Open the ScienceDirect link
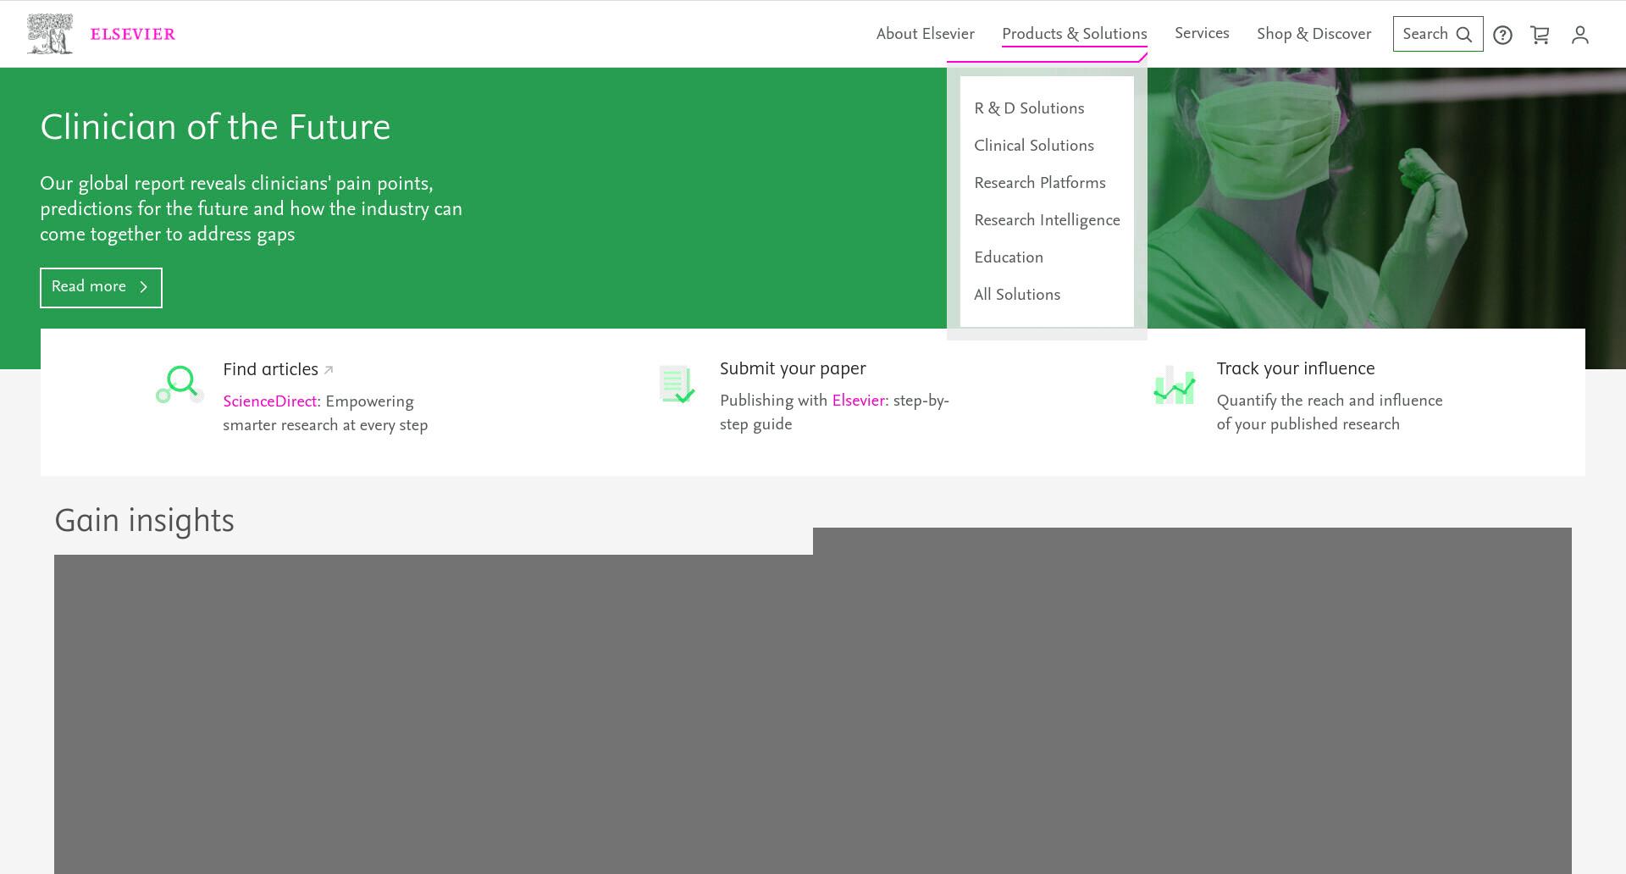Image resolution: width=1626 pixels, height=874 pixels. pos(269,401)
